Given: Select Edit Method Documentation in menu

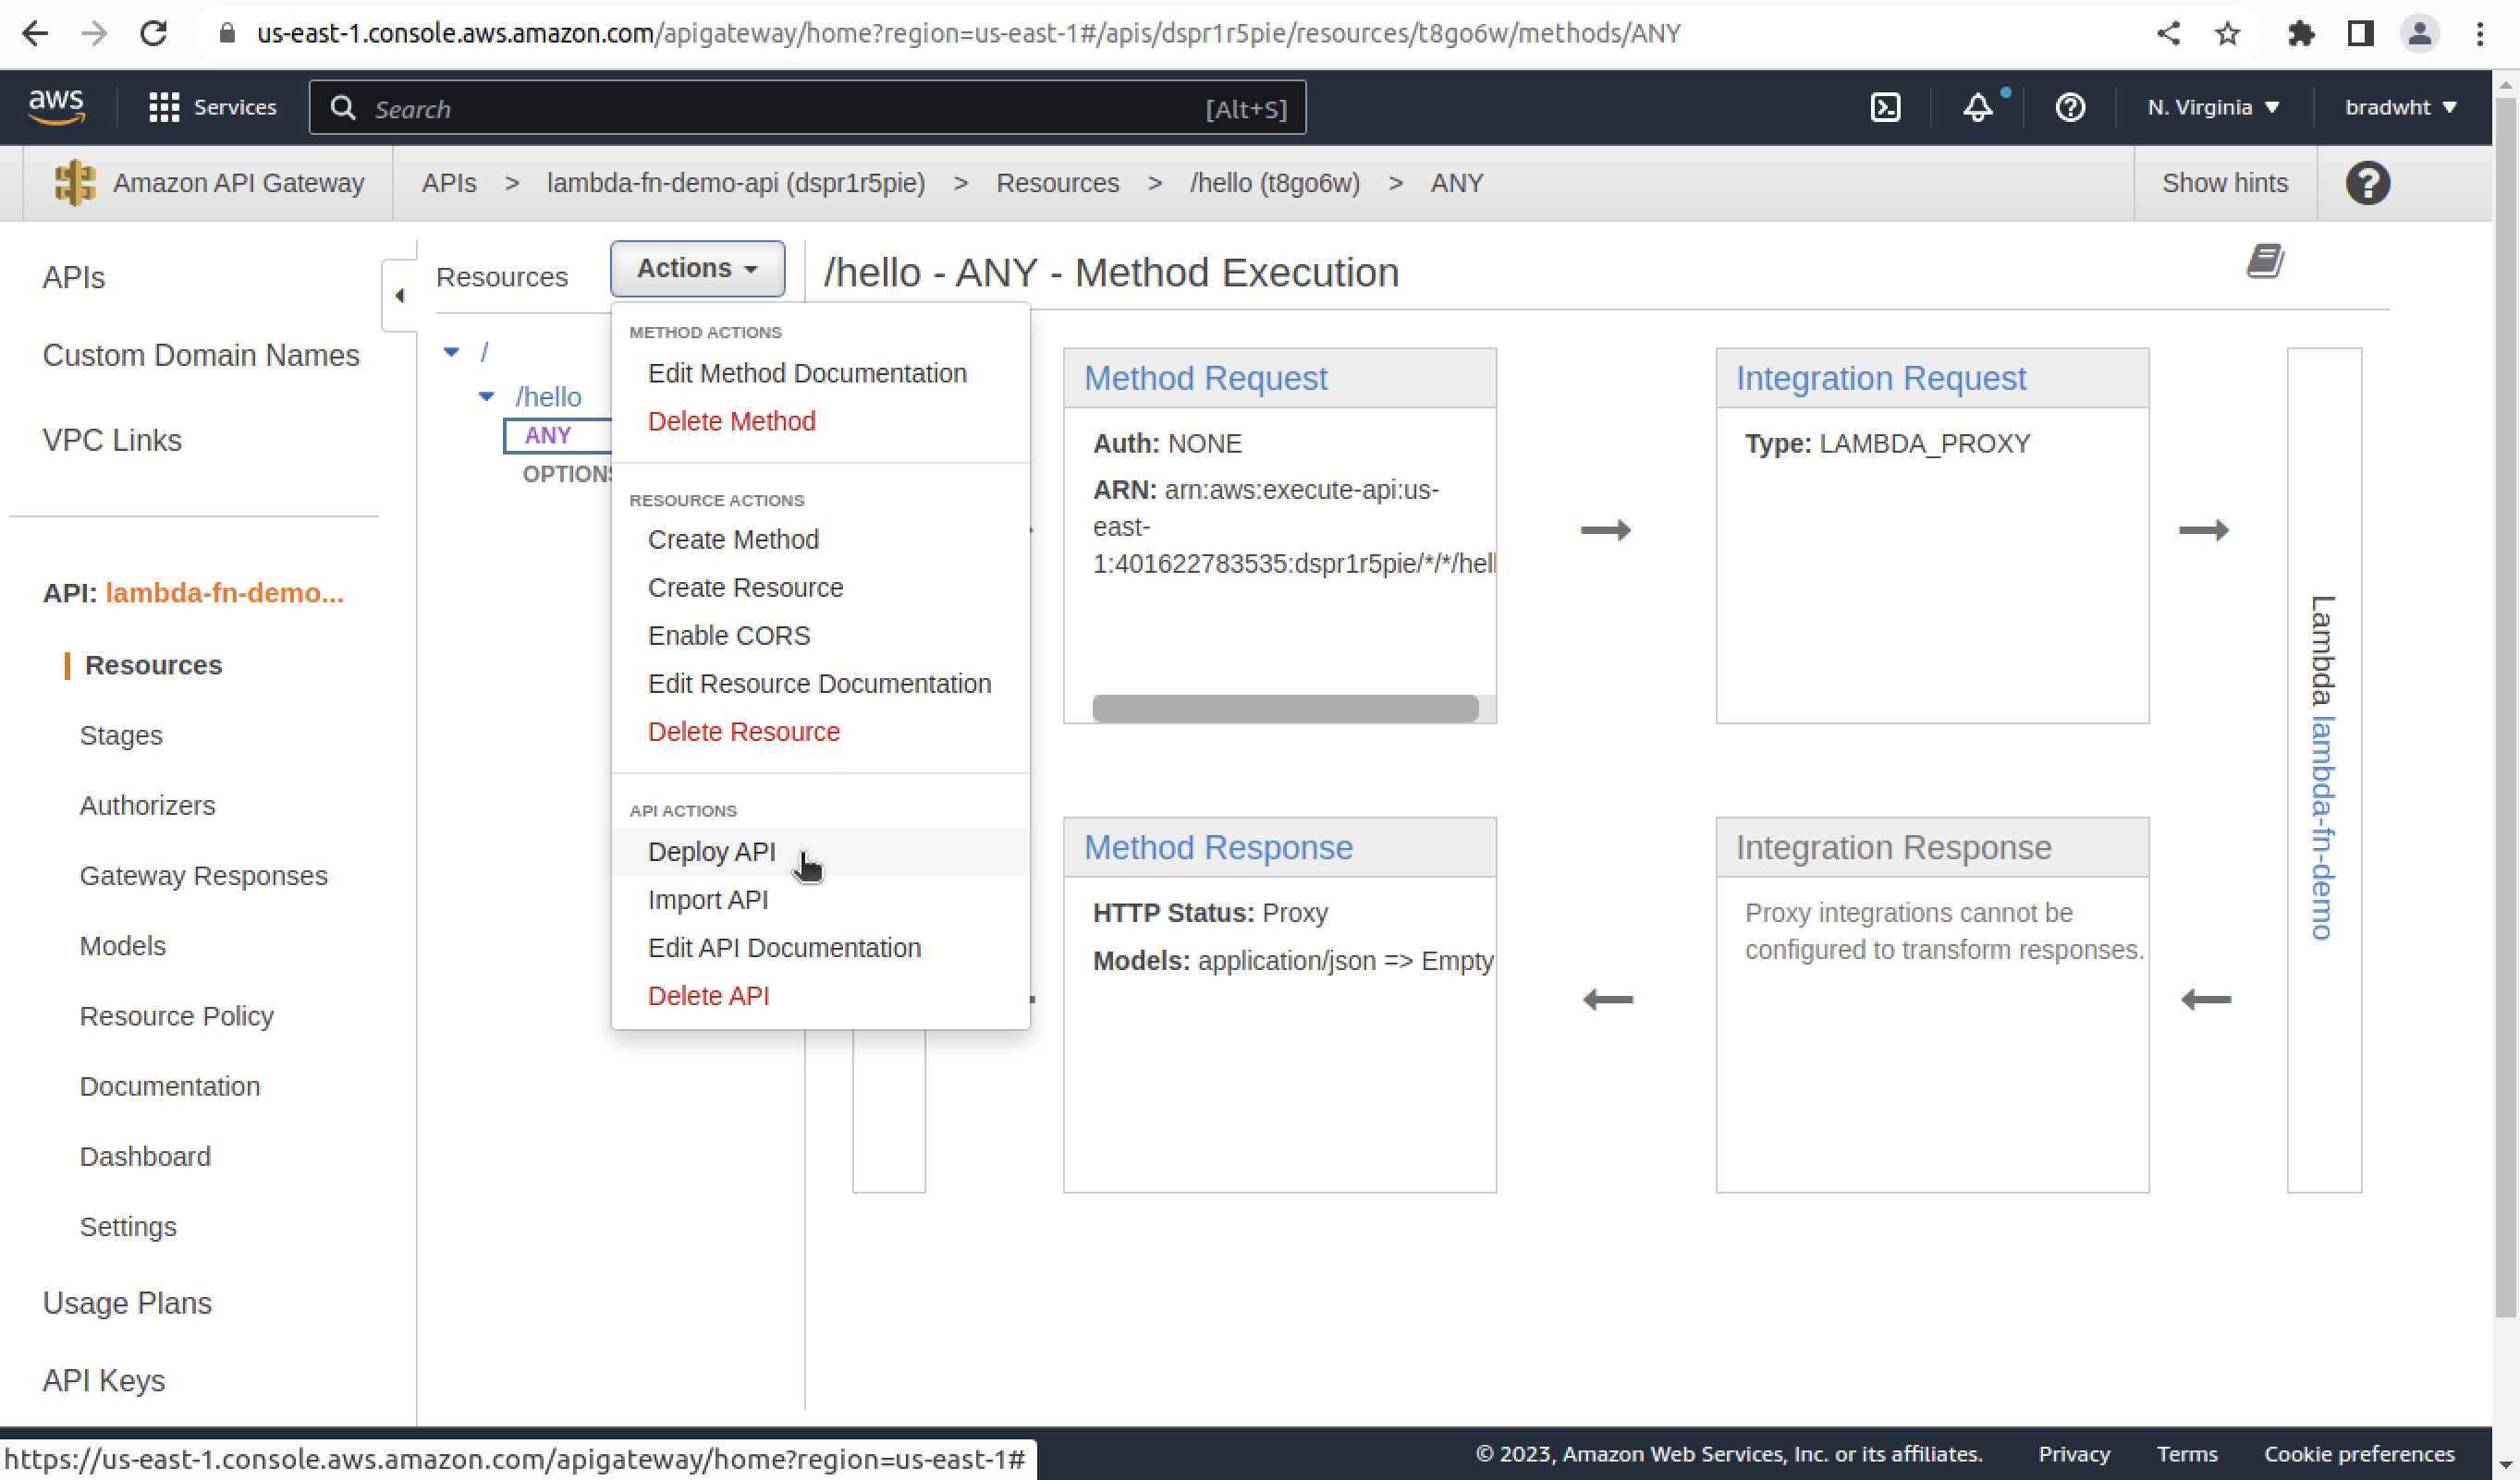Looking at the screenshot, I should 807,372.
